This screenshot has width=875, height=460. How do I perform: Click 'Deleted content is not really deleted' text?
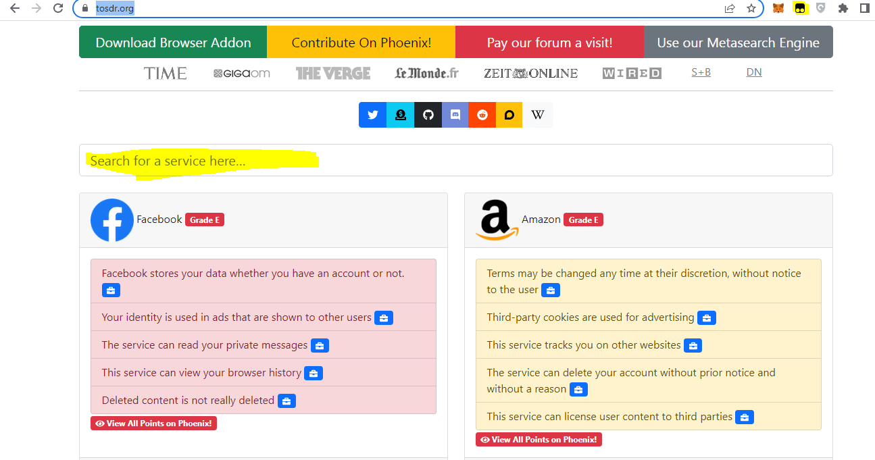point(188,401)
